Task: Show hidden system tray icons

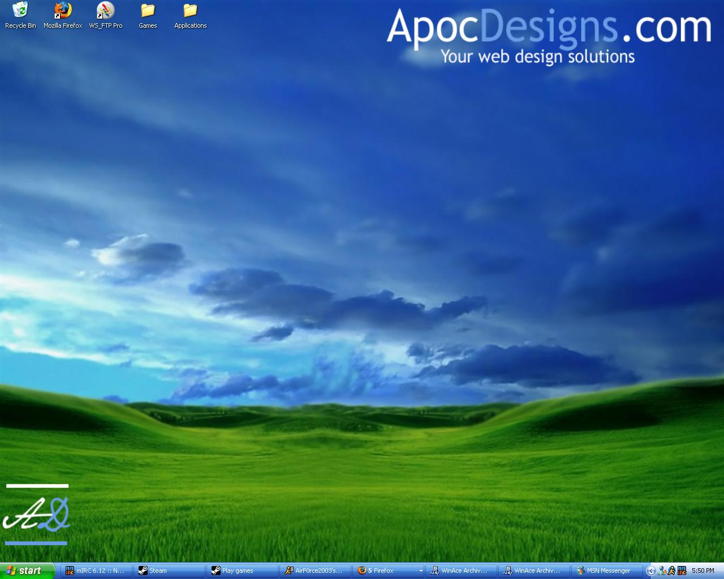Action: pos(651,571)
